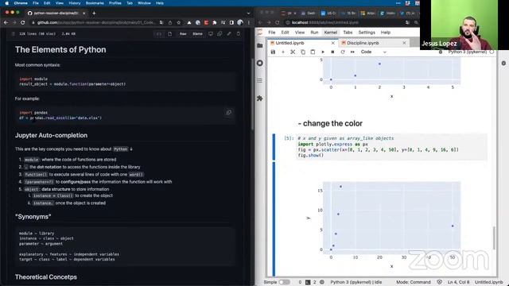This screenshot has height=286, width=509.
Task: Open JupyterLab Help menu
Action: [385, 33]
